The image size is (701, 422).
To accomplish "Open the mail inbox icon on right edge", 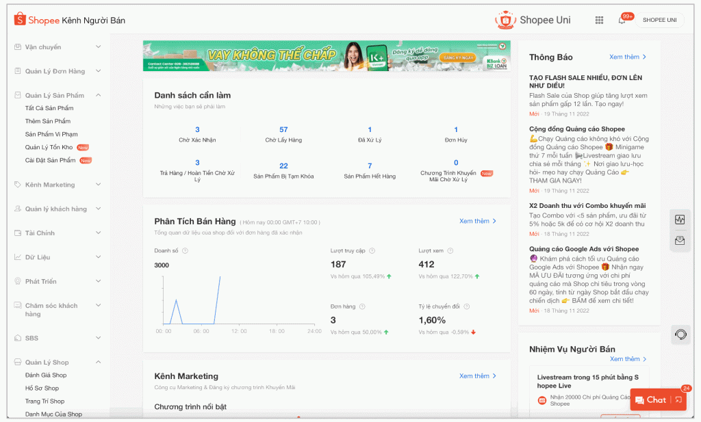I will coord(680,240).
